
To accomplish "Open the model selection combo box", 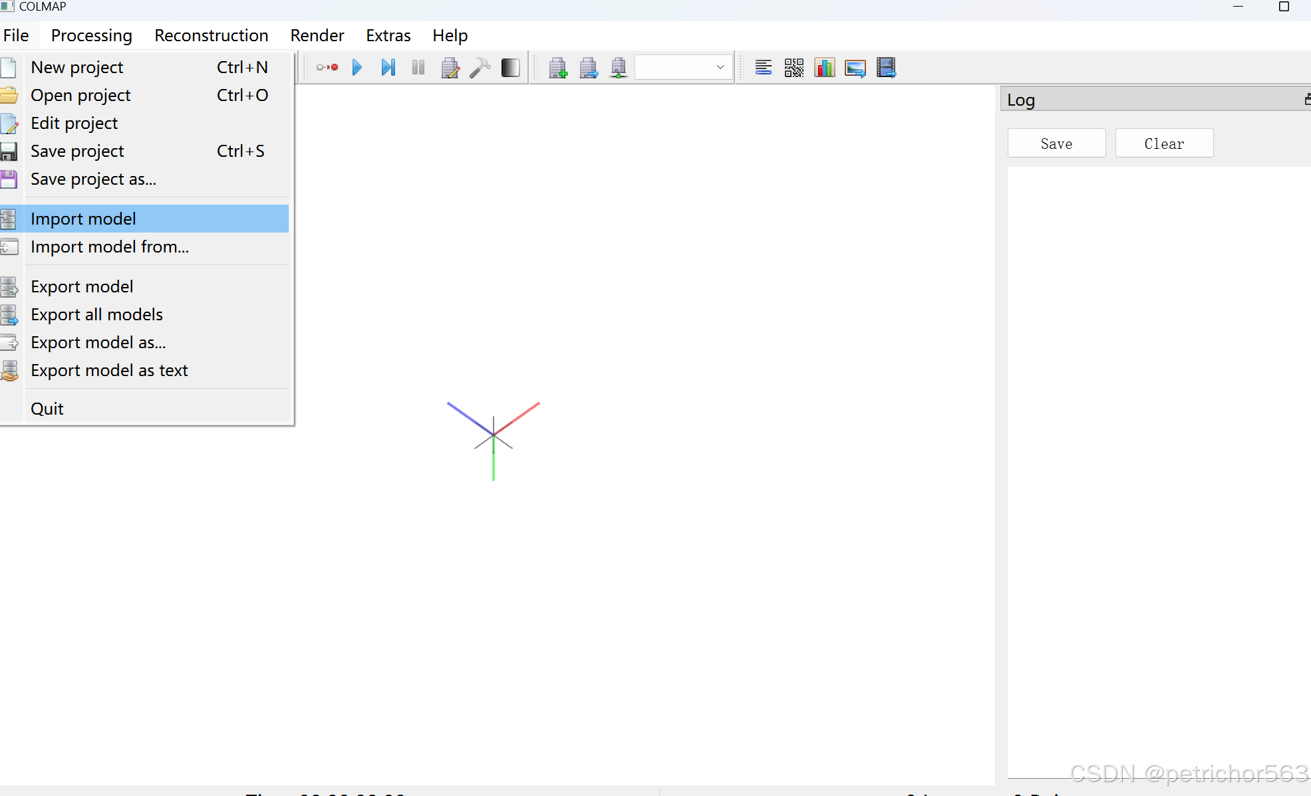I will [x=682, y=68].
